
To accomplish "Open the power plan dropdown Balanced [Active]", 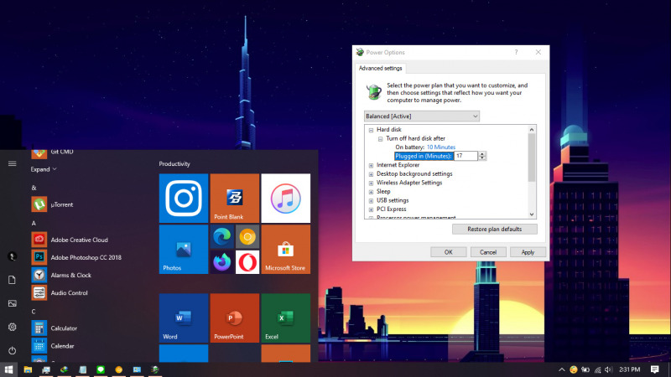I will (422, 116).
